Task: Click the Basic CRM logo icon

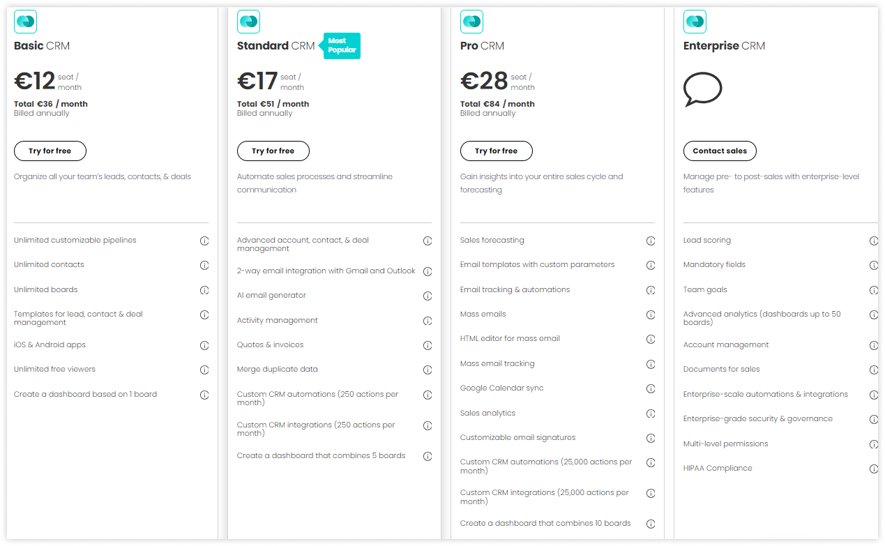Action: 26,22
